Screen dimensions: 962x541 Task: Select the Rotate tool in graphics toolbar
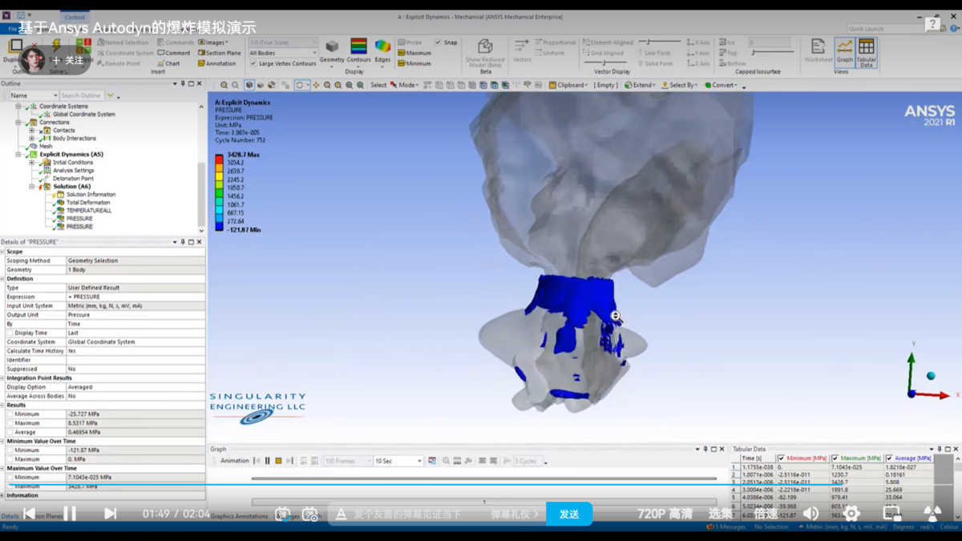tap(300, 85)
